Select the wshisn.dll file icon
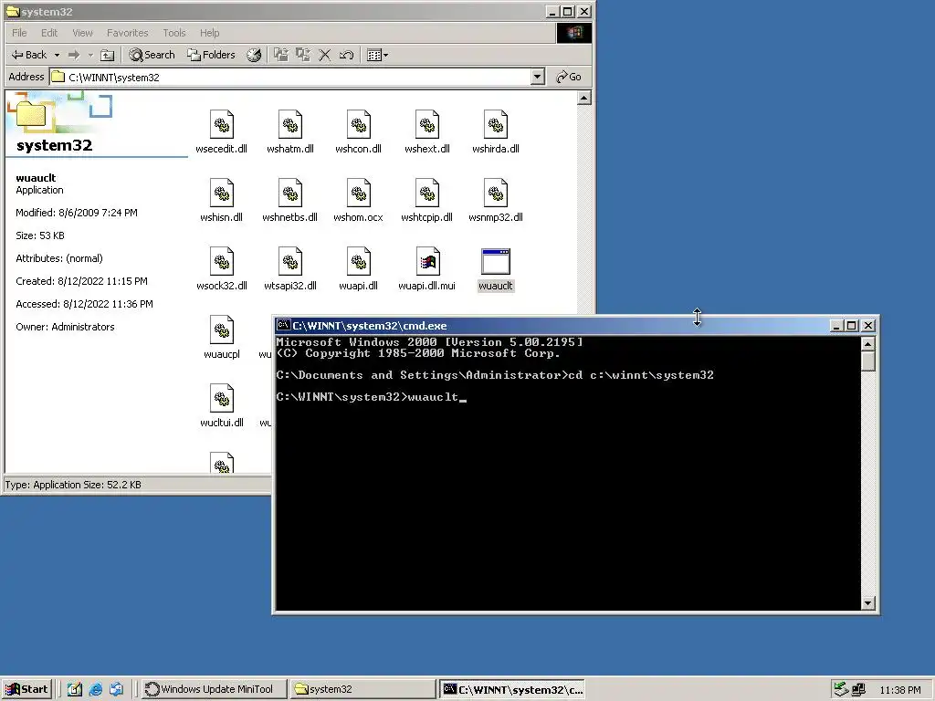Viewport: 935px width, 701px height. [222, 194]
